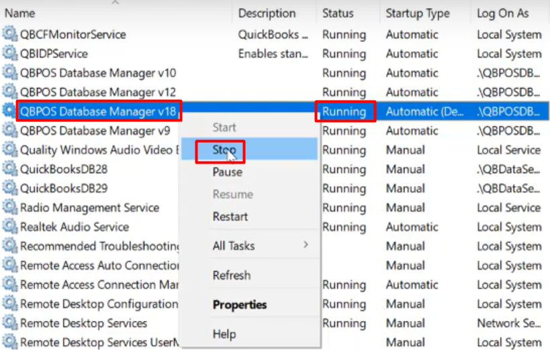Sort by the Name column header
Image resolution: width=550 pixels, height=350 pixels.
coord(19,13)
